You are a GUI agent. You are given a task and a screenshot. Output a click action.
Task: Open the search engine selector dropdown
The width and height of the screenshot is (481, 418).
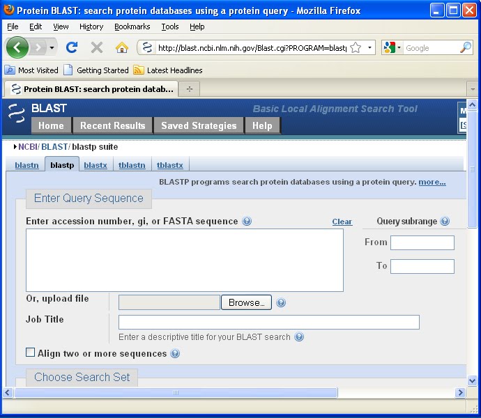399,47
